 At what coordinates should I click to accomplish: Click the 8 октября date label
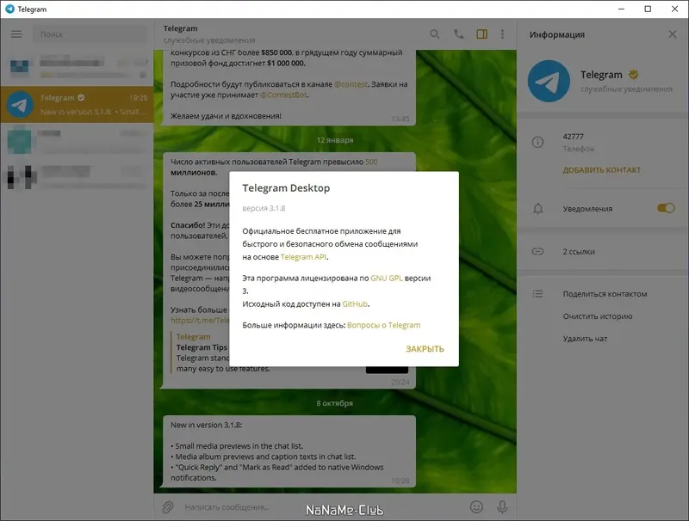(x=335, y=403)
